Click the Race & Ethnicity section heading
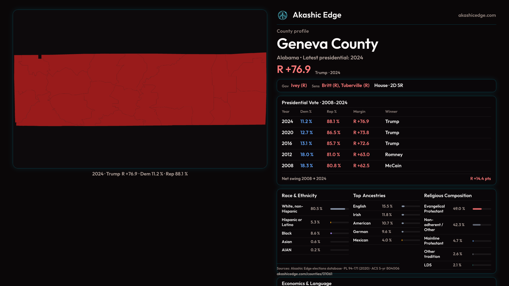The width and height of the screenshot is (509, 286). [x=299, y=196]
